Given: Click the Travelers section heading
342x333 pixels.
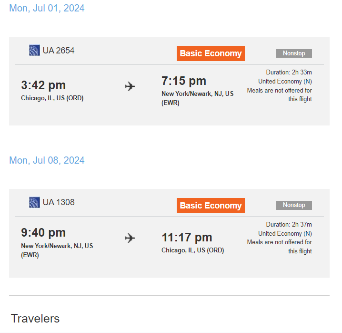Looking at the screenshot, I should pos(35,319).
